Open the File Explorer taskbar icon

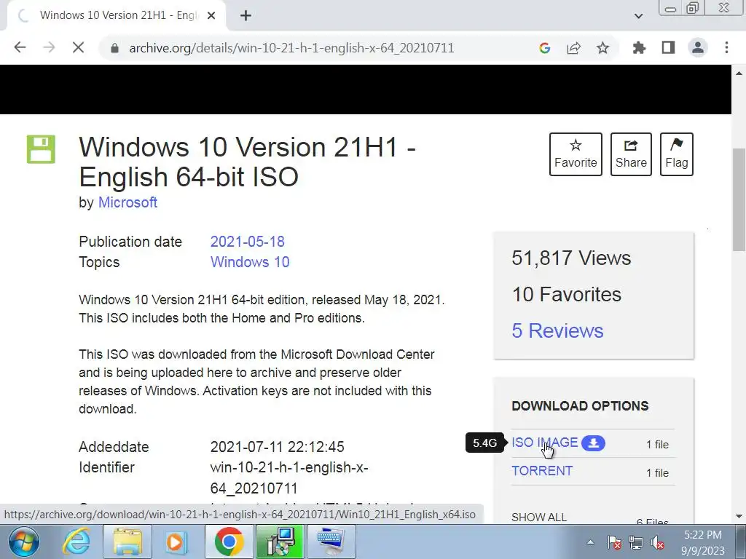pyautogui.click(x=127, y=542)
